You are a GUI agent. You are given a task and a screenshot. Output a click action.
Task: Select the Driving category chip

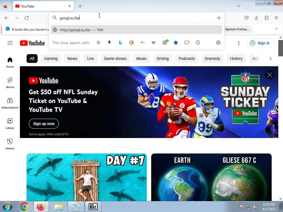pyautogui.click(x=163, y=59)
